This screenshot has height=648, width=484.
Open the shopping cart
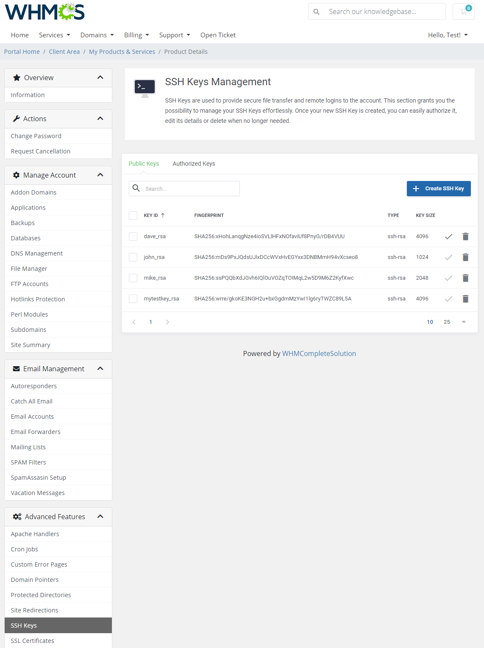tap(463, 11)
